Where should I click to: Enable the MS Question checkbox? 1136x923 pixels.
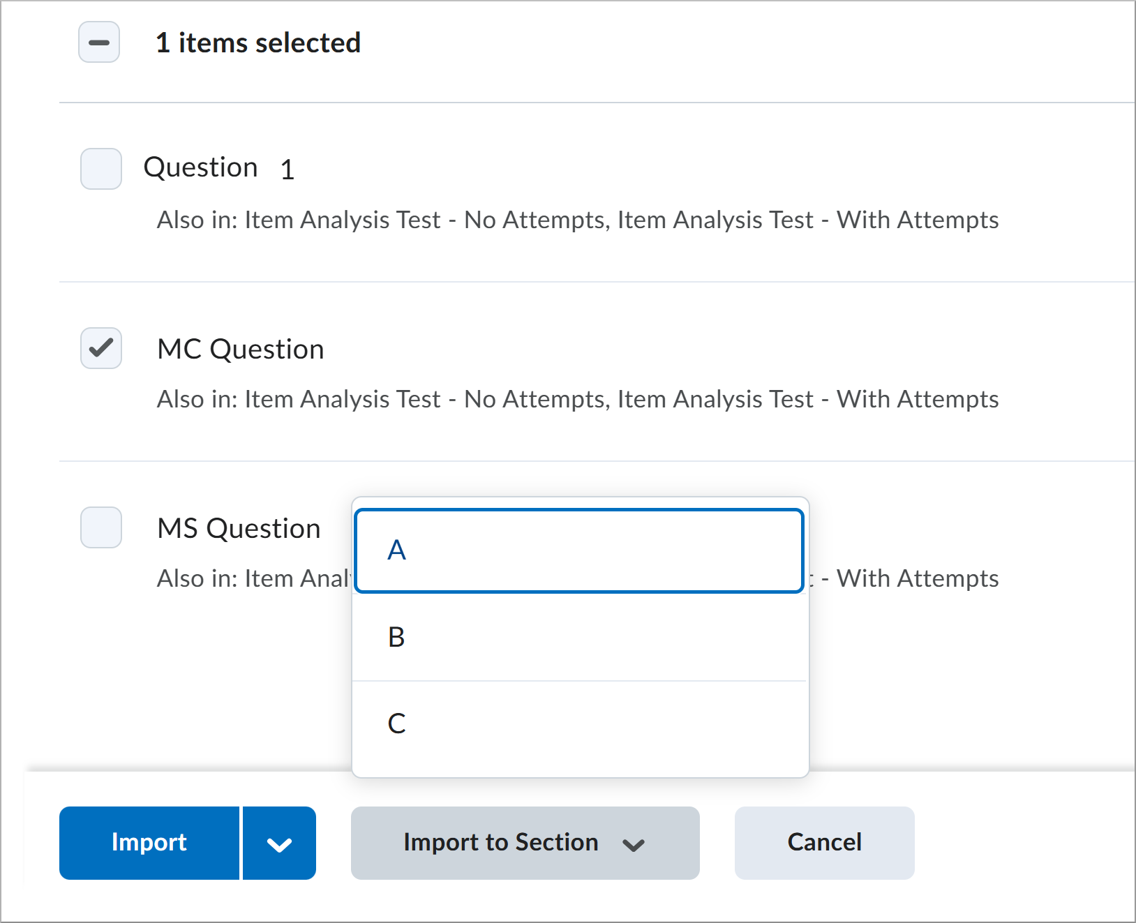(100, 528)
